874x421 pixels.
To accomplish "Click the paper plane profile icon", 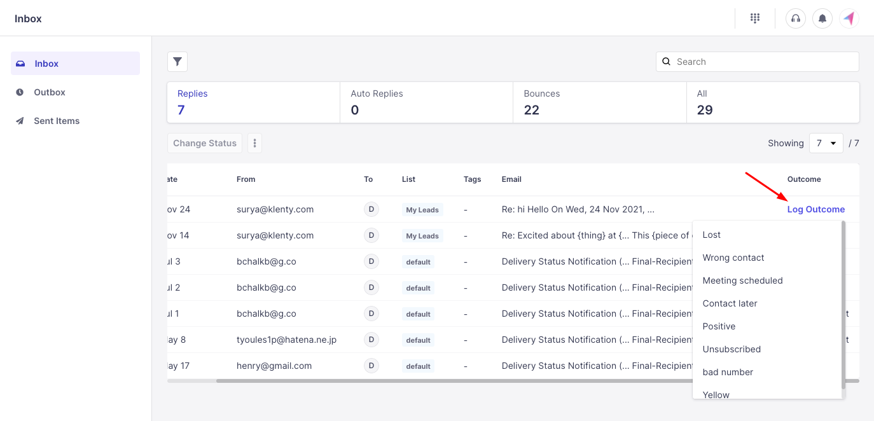I will (x=849, y=18).
